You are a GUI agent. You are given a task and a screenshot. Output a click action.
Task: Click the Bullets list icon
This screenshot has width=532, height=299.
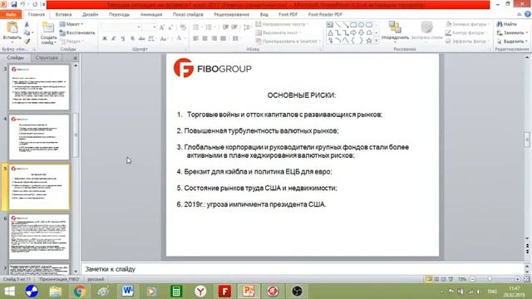click(x=196, y=27)
